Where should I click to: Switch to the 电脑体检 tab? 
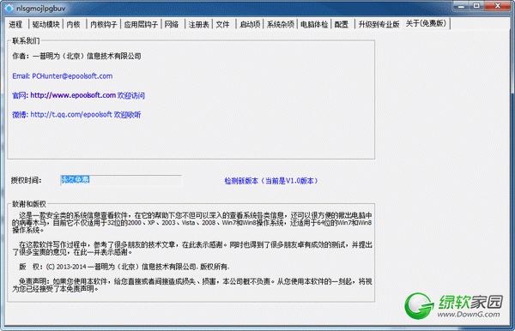(314, 24)
